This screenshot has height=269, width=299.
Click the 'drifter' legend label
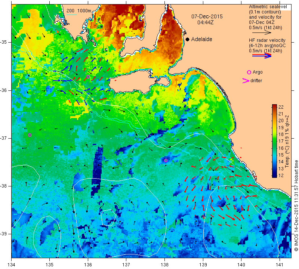pos(256,81)
